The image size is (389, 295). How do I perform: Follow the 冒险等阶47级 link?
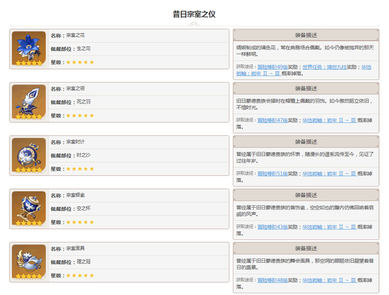272,120
